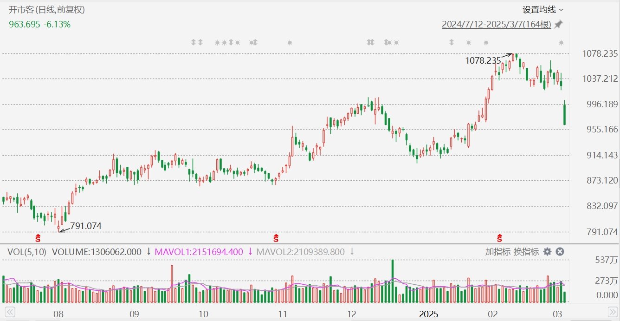620x321 pixels.
Task: Click the VOLUME:1306062.000 value
Action: click(x=97, y=252)
